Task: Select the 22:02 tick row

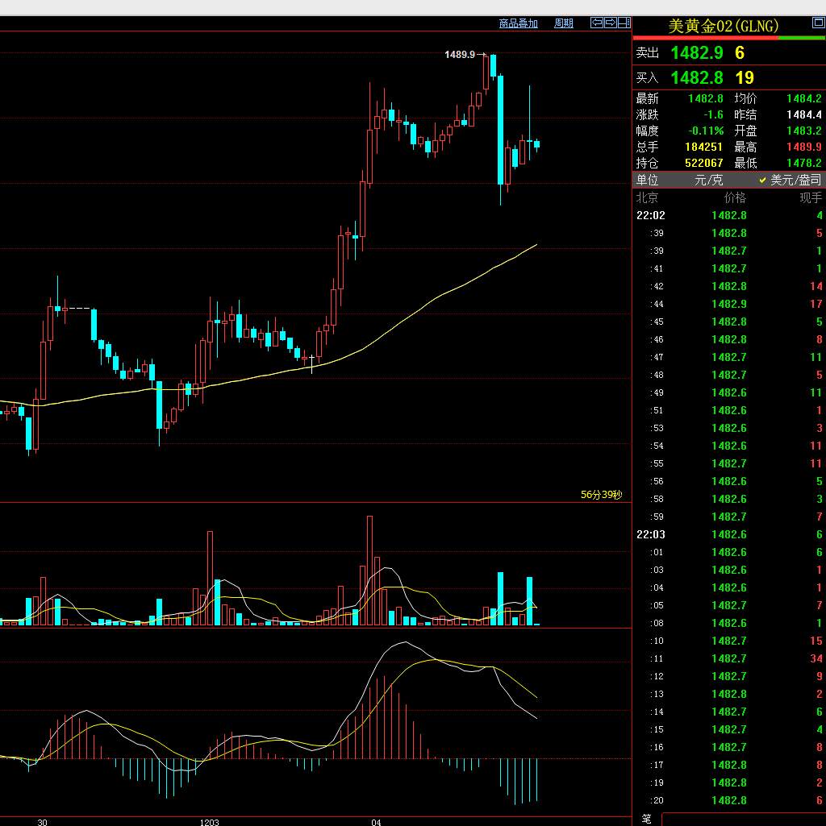Action: coord(729,215)
